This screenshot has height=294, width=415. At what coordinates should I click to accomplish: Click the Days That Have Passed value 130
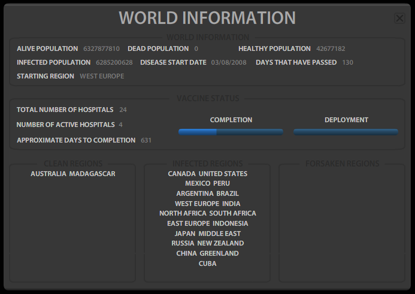coord(347,62)
